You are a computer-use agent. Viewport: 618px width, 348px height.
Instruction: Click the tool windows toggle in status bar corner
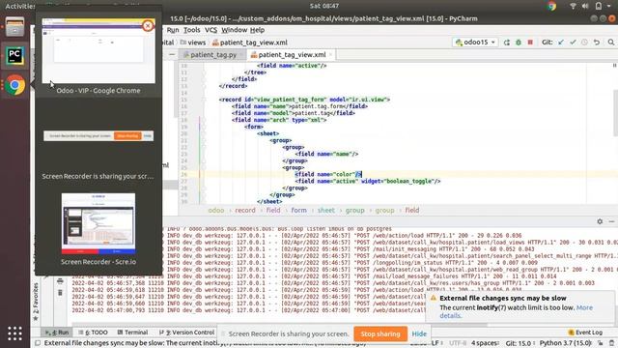[38, 343]
